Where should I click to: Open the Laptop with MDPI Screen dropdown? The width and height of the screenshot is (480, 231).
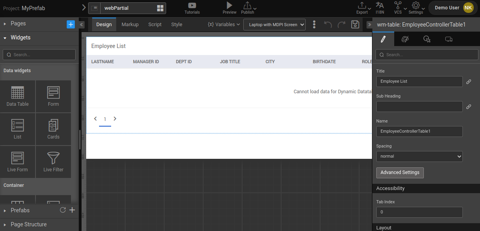click(274, 24)
